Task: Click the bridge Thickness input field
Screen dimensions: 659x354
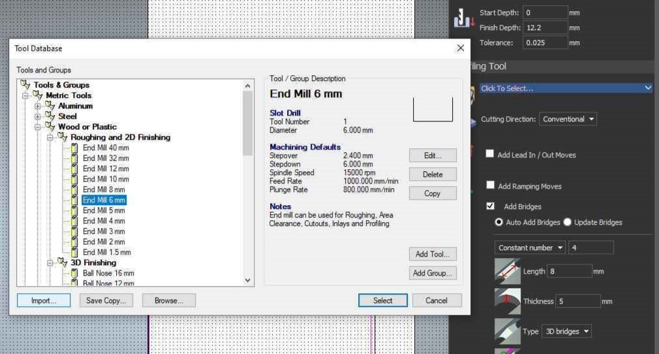Action: pos(578,301)
